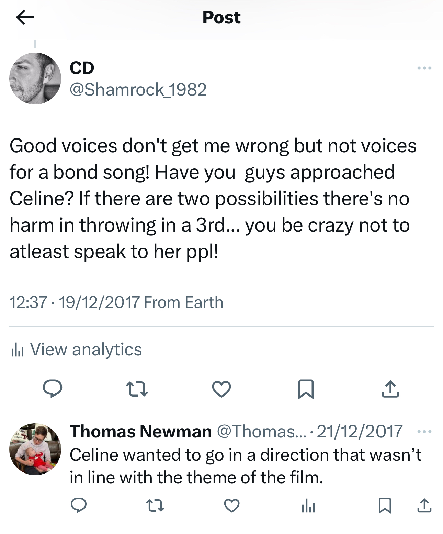Open the @Shamrock_1982 handle profile
Image resolution: width=443 pixels, height=534 pixels.
(x=138, y=90)
